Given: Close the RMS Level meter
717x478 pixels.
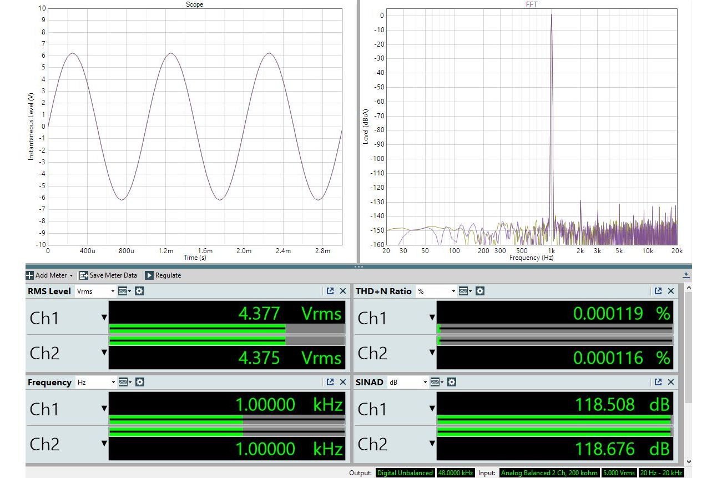Looking at the screenshot, I should coord(343,291).
